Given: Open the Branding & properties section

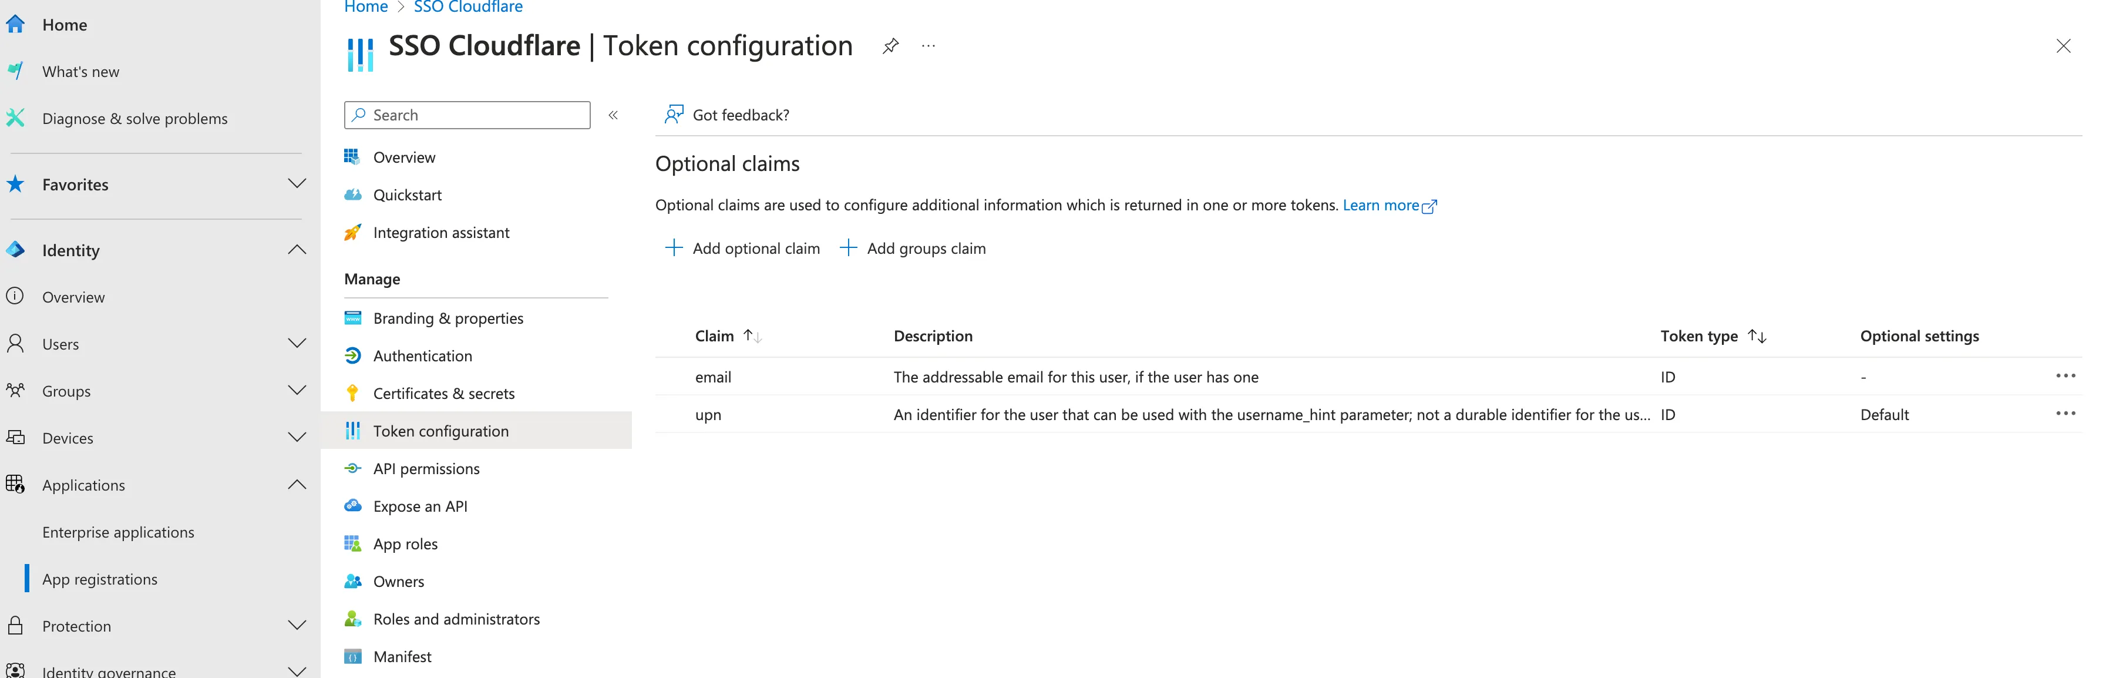Looking at the screenshot, I should [448, 318].
